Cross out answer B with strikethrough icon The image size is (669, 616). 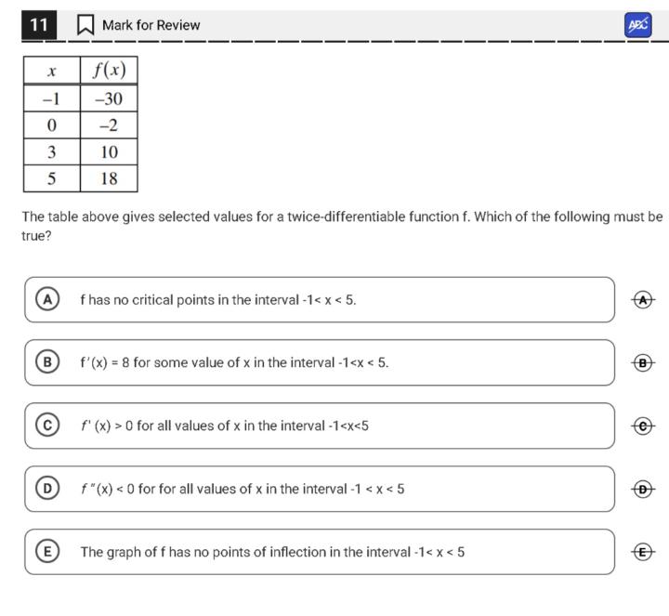pos(643,362)
